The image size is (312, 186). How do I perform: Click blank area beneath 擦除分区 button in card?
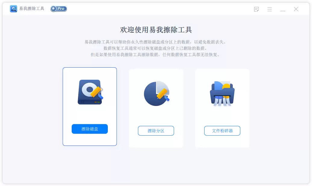pos(156,142)
